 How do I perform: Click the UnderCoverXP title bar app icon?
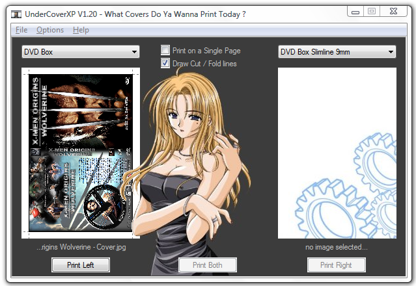pos(16,14)
